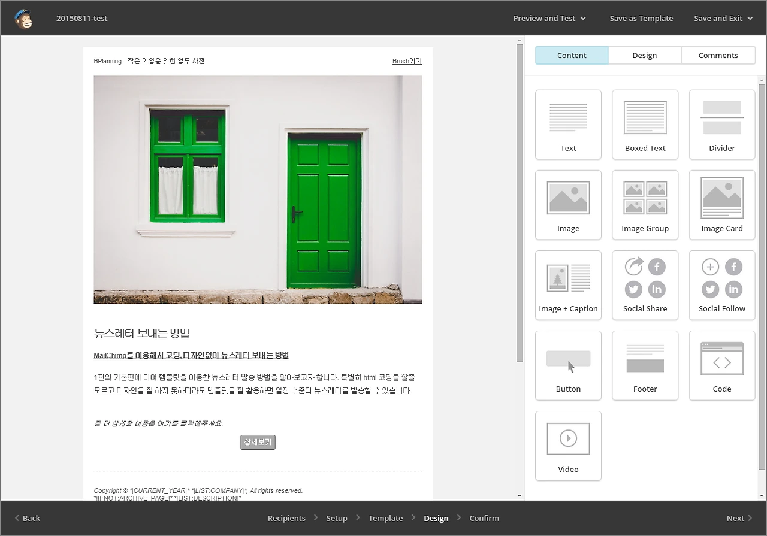
Task: Add an Image Card block
Action: point(722,205)
